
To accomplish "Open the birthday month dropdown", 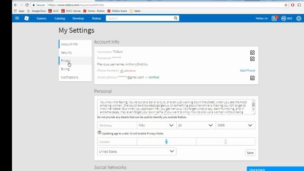I will (156, 125).
